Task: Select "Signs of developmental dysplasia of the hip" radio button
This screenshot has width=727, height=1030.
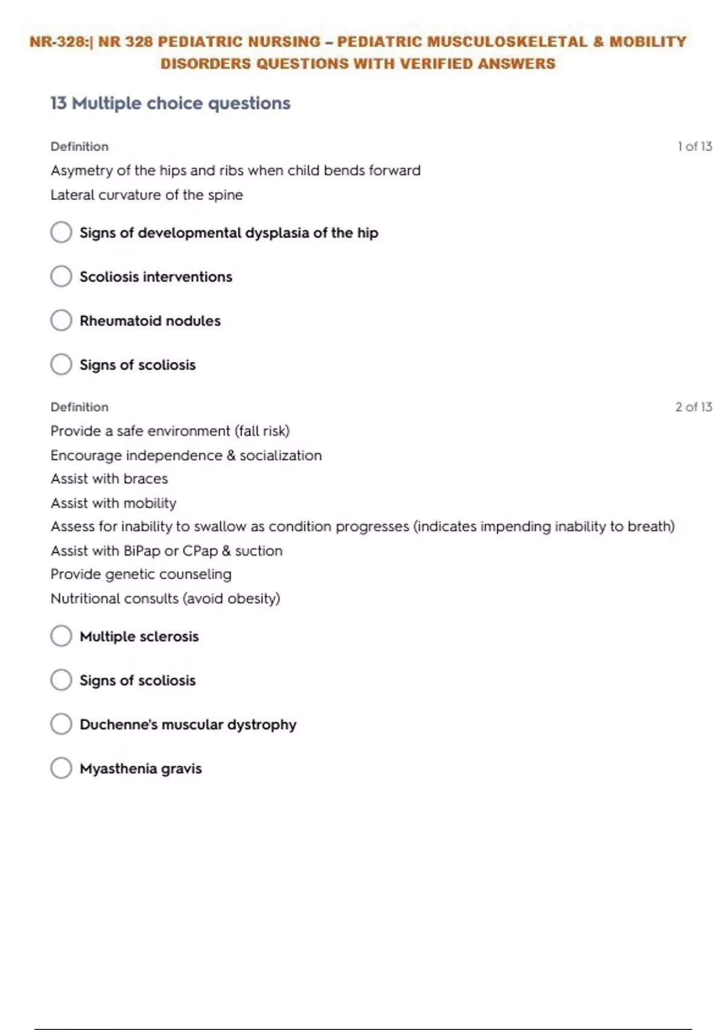Action: coord(61,232)
